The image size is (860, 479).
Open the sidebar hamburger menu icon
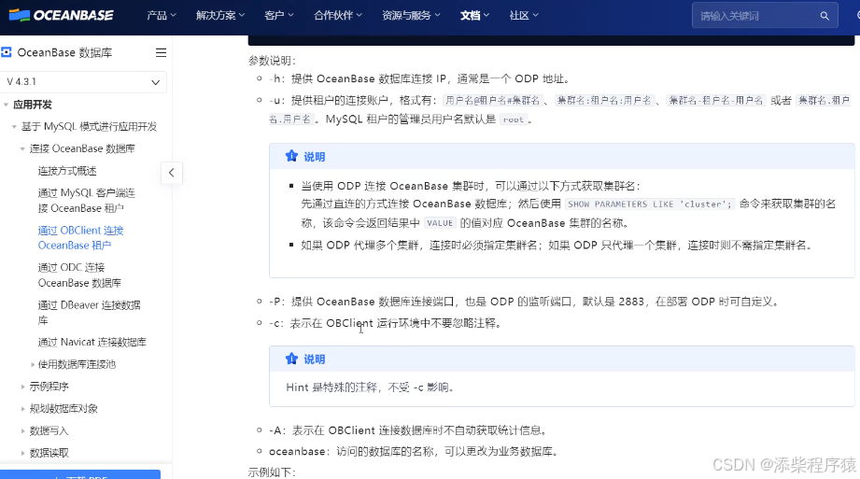coord(161,52)
